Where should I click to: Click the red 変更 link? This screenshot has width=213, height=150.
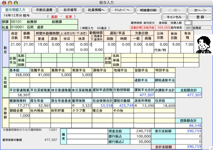click(69, 17)
